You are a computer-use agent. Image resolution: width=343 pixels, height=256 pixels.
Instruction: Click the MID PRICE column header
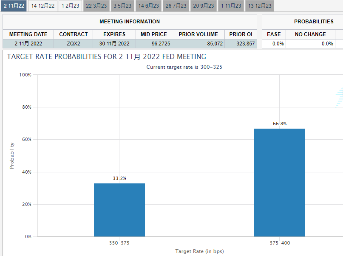point(154,34)
